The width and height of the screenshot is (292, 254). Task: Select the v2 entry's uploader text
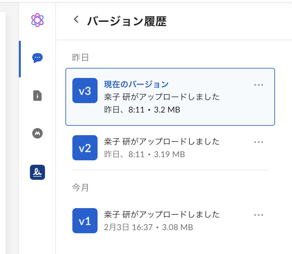point(162,141)
